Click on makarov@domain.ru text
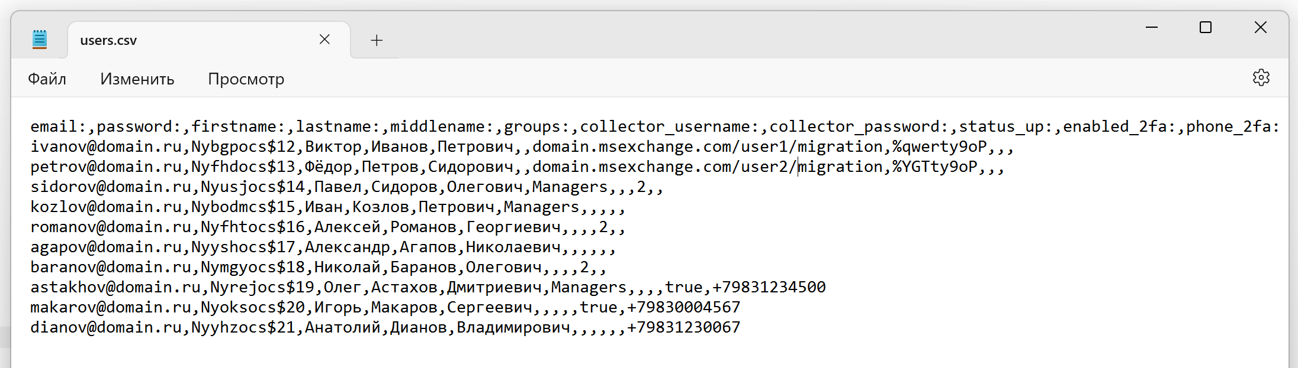The image size is (1298, 368). tap(110, 308)
